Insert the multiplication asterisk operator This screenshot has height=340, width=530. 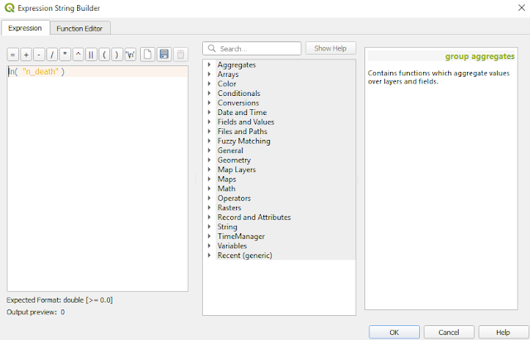click(x=65, y=55)
